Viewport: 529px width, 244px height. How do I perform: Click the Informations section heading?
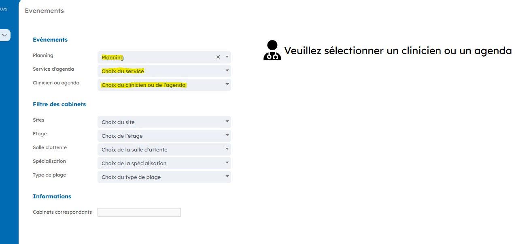pos(52,196)
